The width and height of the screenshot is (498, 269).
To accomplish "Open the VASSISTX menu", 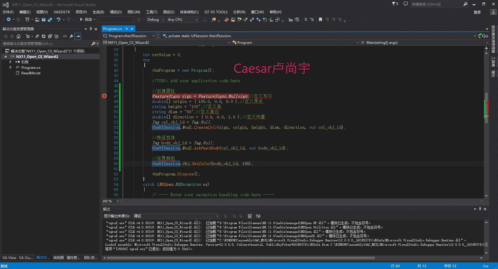I will [x=62, y=12].
